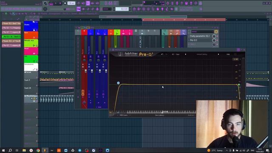Image resolution: width=272 pixels, height=153 pixels.
Task: Select the Vocal track header in playlist
Action: 31,51
